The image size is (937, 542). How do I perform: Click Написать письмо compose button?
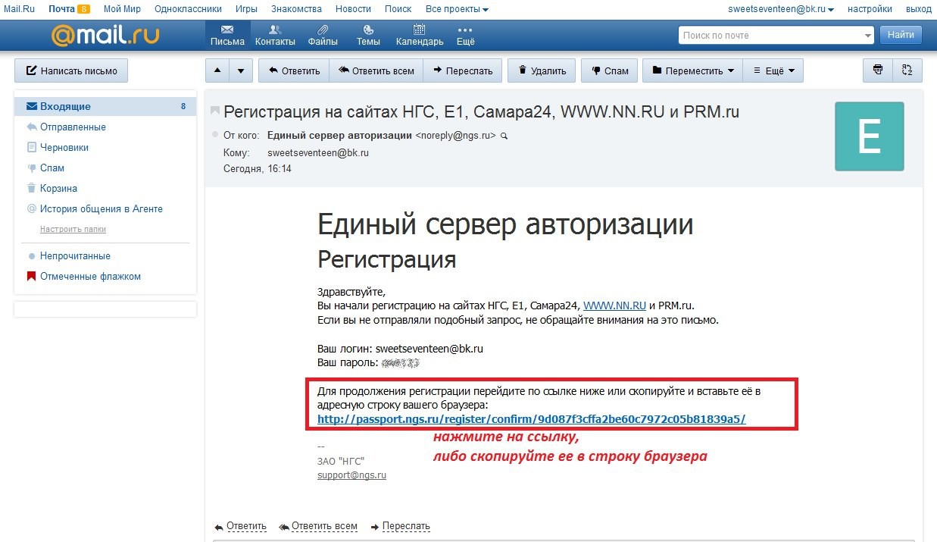(72, 70)
